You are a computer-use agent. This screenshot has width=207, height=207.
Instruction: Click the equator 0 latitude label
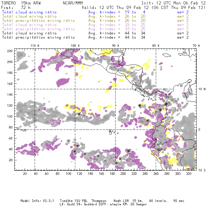[x=199, y=130]
